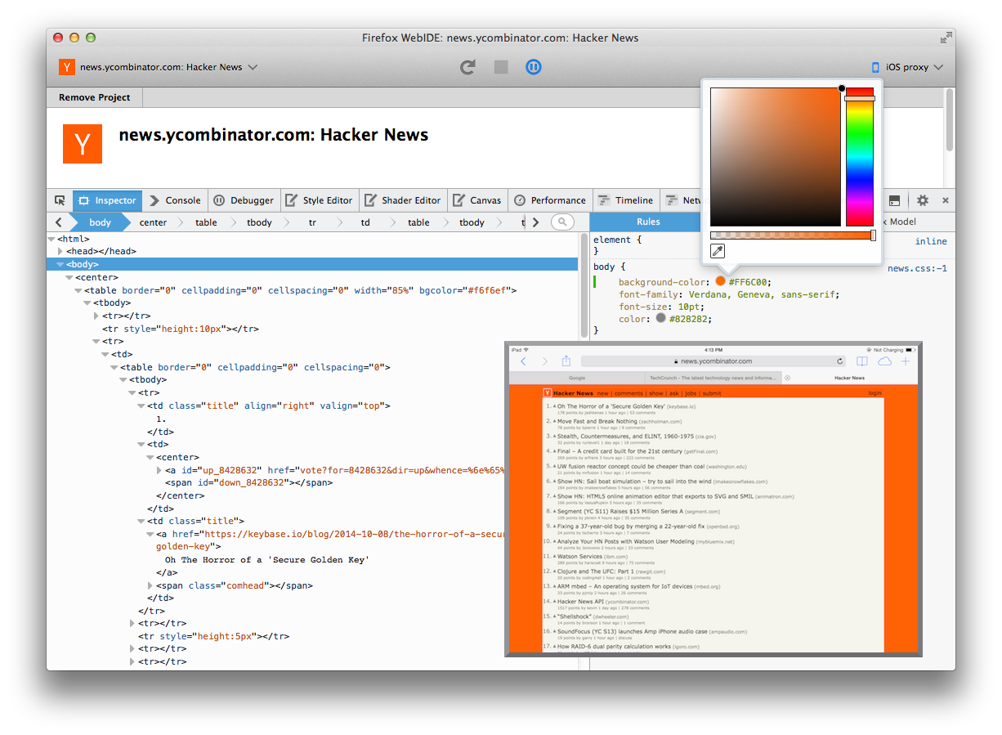Open the news.css:-1 source link
Image resolution: width=1002 pixels, height=735 pixels.
click(x=917, y=268)
